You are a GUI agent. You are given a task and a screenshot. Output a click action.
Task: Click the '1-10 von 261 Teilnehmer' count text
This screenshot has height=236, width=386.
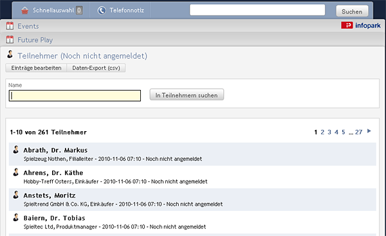click(x=48, y=132)
